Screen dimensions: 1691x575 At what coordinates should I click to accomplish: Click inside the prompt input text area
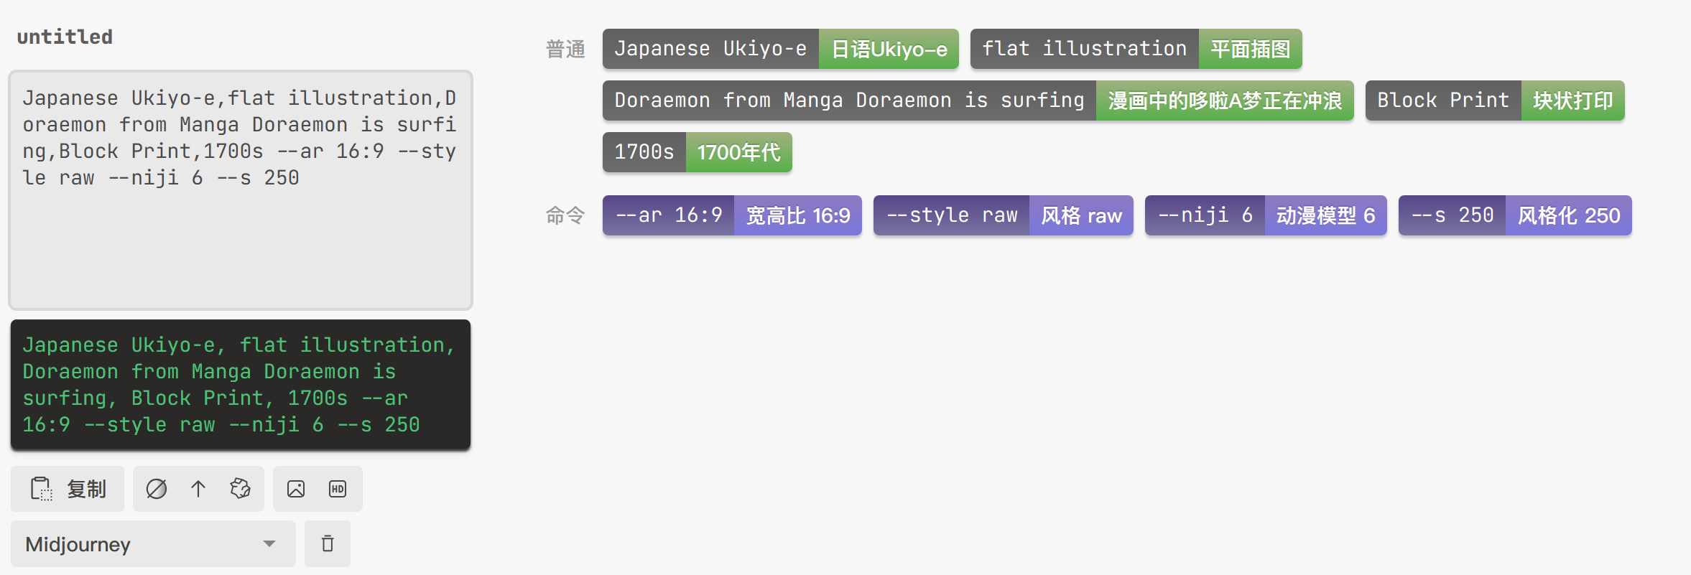point(241,190)
